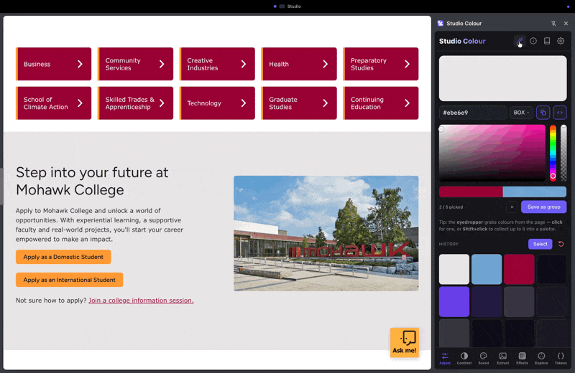Viewport: 575px width, 373px height.
Task: Click the Studio Colour logo icon in title bar
Action: 441,24
